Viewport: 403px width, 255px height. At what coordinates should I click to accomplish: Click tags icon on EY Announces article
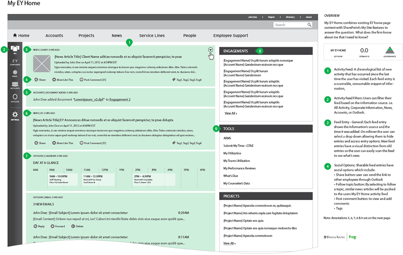(x=174, y=143)
